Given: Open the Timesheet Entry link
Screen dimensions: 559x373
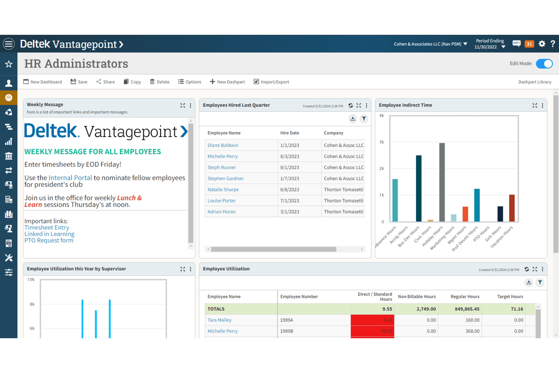Looking at the screenshot, I should [47, 228].
